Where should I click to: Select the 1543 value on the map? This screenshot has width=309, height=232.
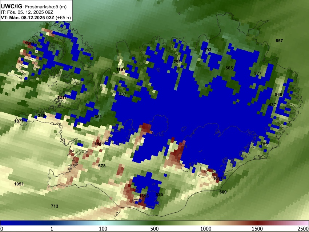click(x=29, y=43)
